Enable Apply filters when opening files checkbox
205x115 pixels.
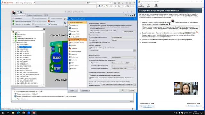click(x=90, y=48)
